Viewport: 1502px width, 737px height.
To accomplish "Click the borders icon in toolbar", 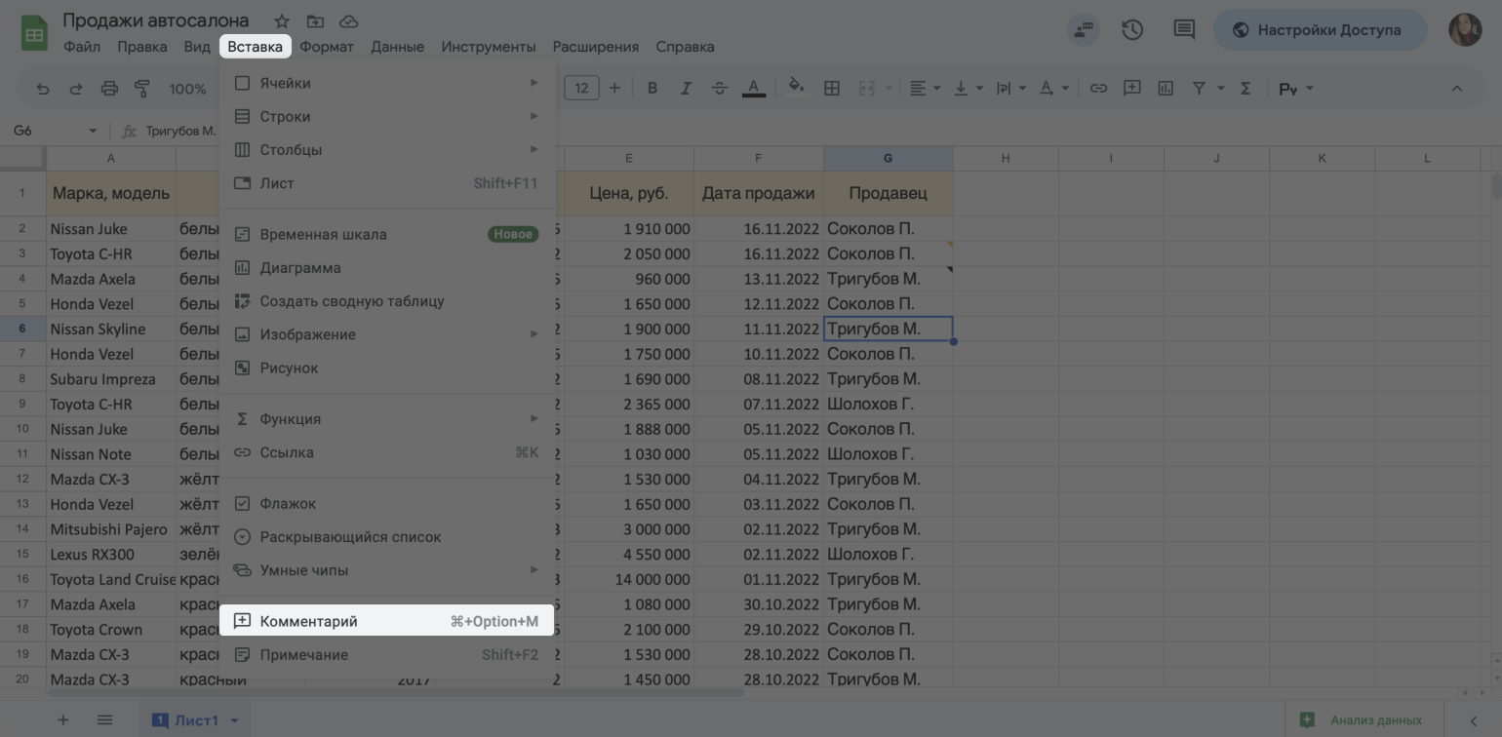I will [x=832, y=89].
